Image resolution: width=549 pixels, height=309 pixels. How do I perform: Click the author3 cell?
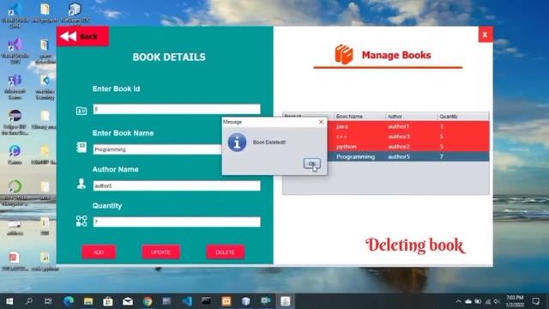(x=412, y=136)
